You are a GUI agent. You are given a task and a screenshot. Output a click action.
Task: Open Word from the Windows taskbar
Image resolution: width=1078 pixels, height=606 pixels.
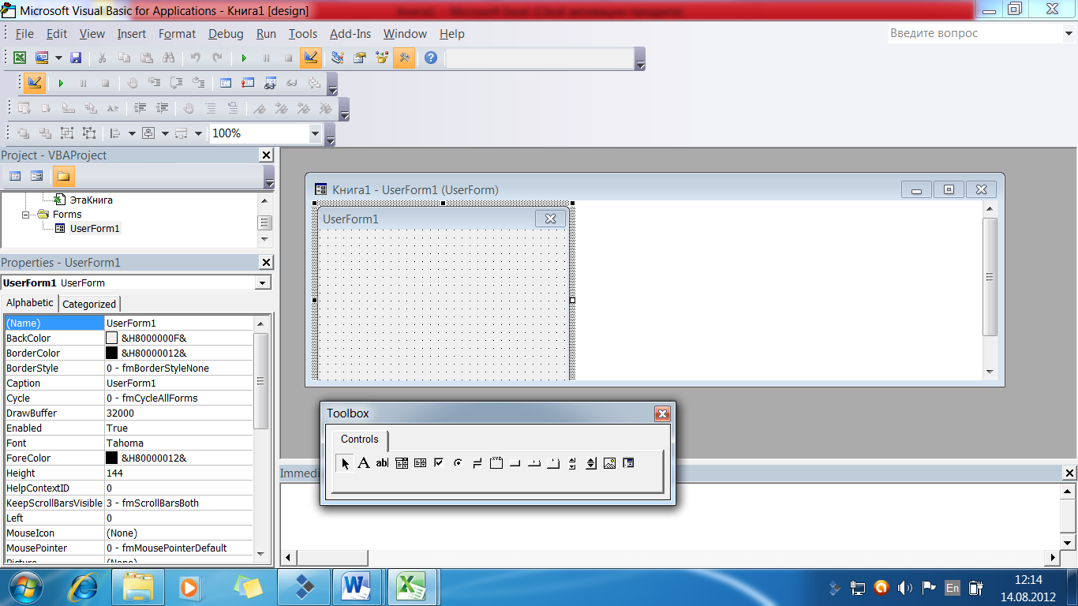point(358,588)
